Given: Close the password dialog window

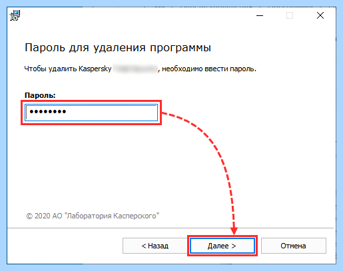Looking at the screenshot, I should (x=320, y=15).
